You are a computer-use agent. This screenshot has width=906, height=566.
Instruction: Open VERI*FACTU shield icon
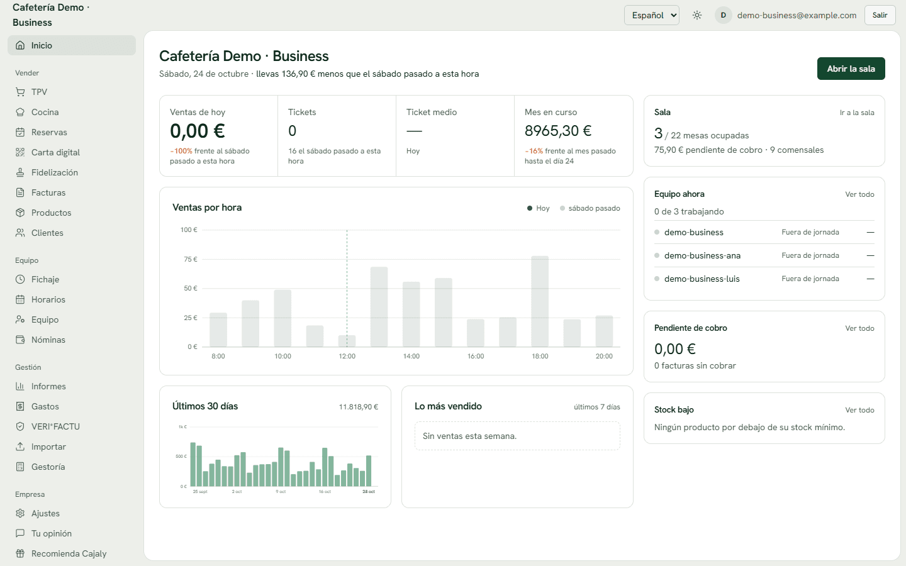pos(20,426)
